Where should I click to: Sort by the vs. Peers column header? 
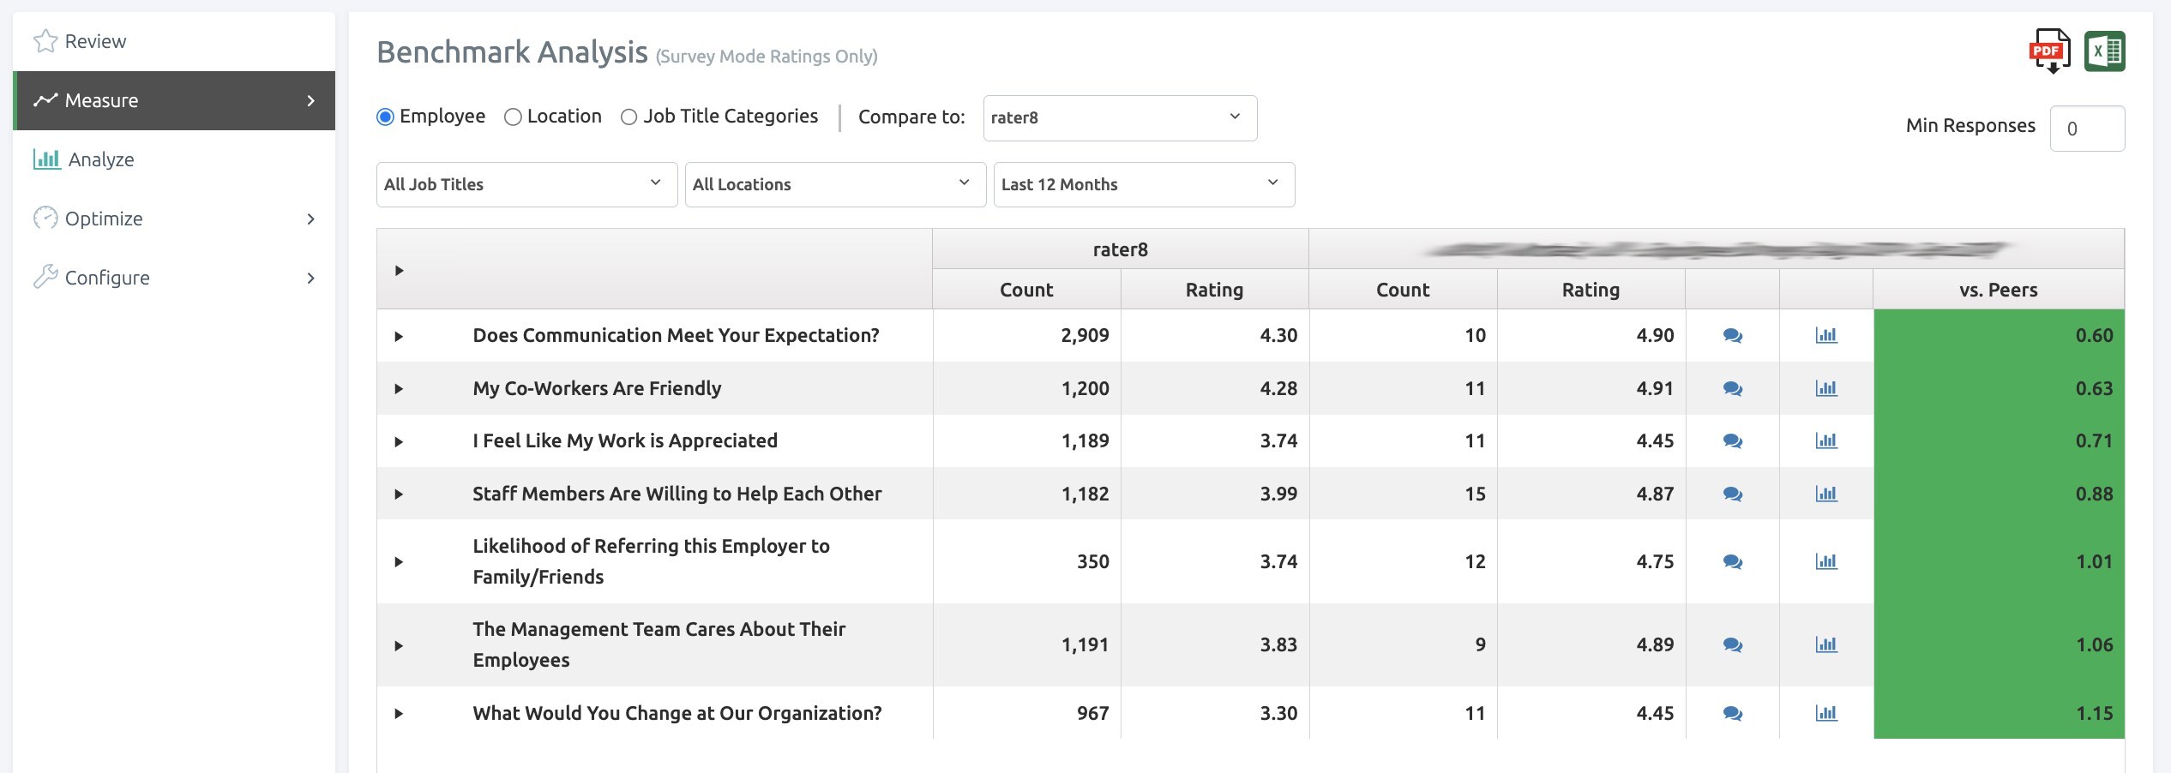click(x=1998, y=291)
